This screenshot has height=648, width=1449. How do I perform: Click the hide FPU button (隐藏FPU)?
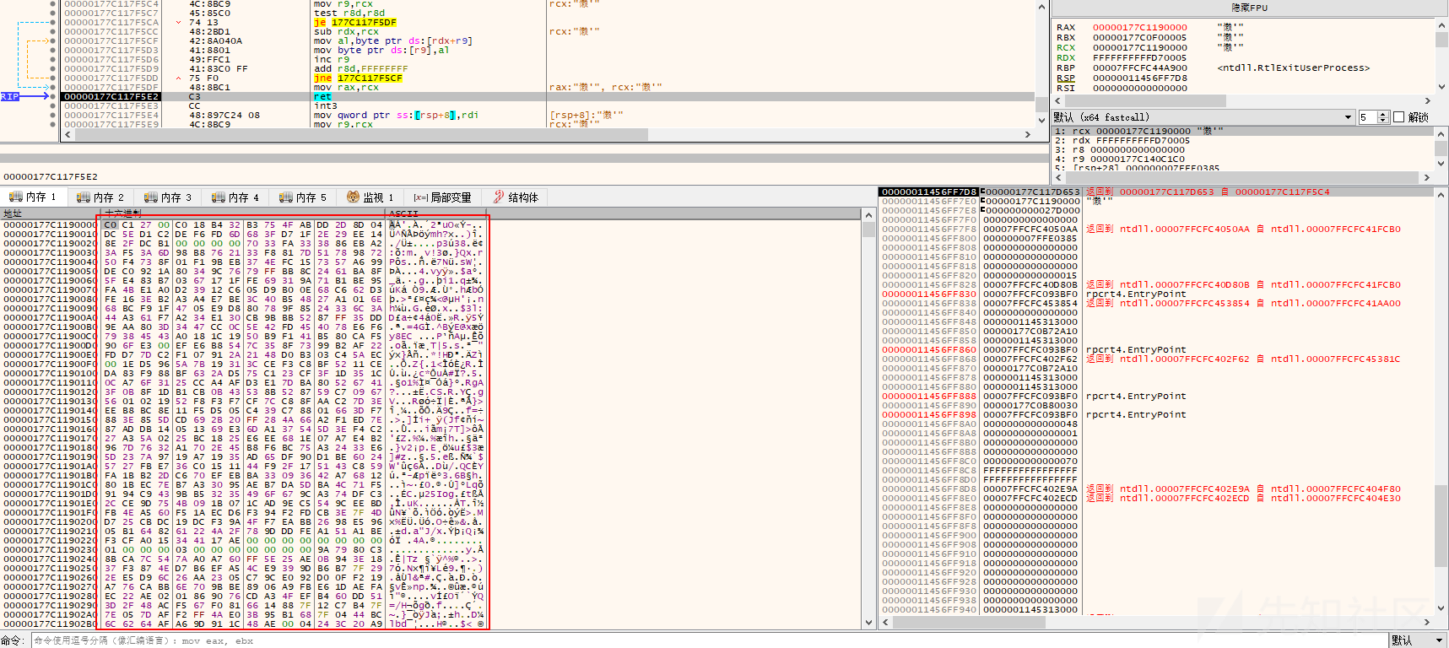pos(1249,8)
